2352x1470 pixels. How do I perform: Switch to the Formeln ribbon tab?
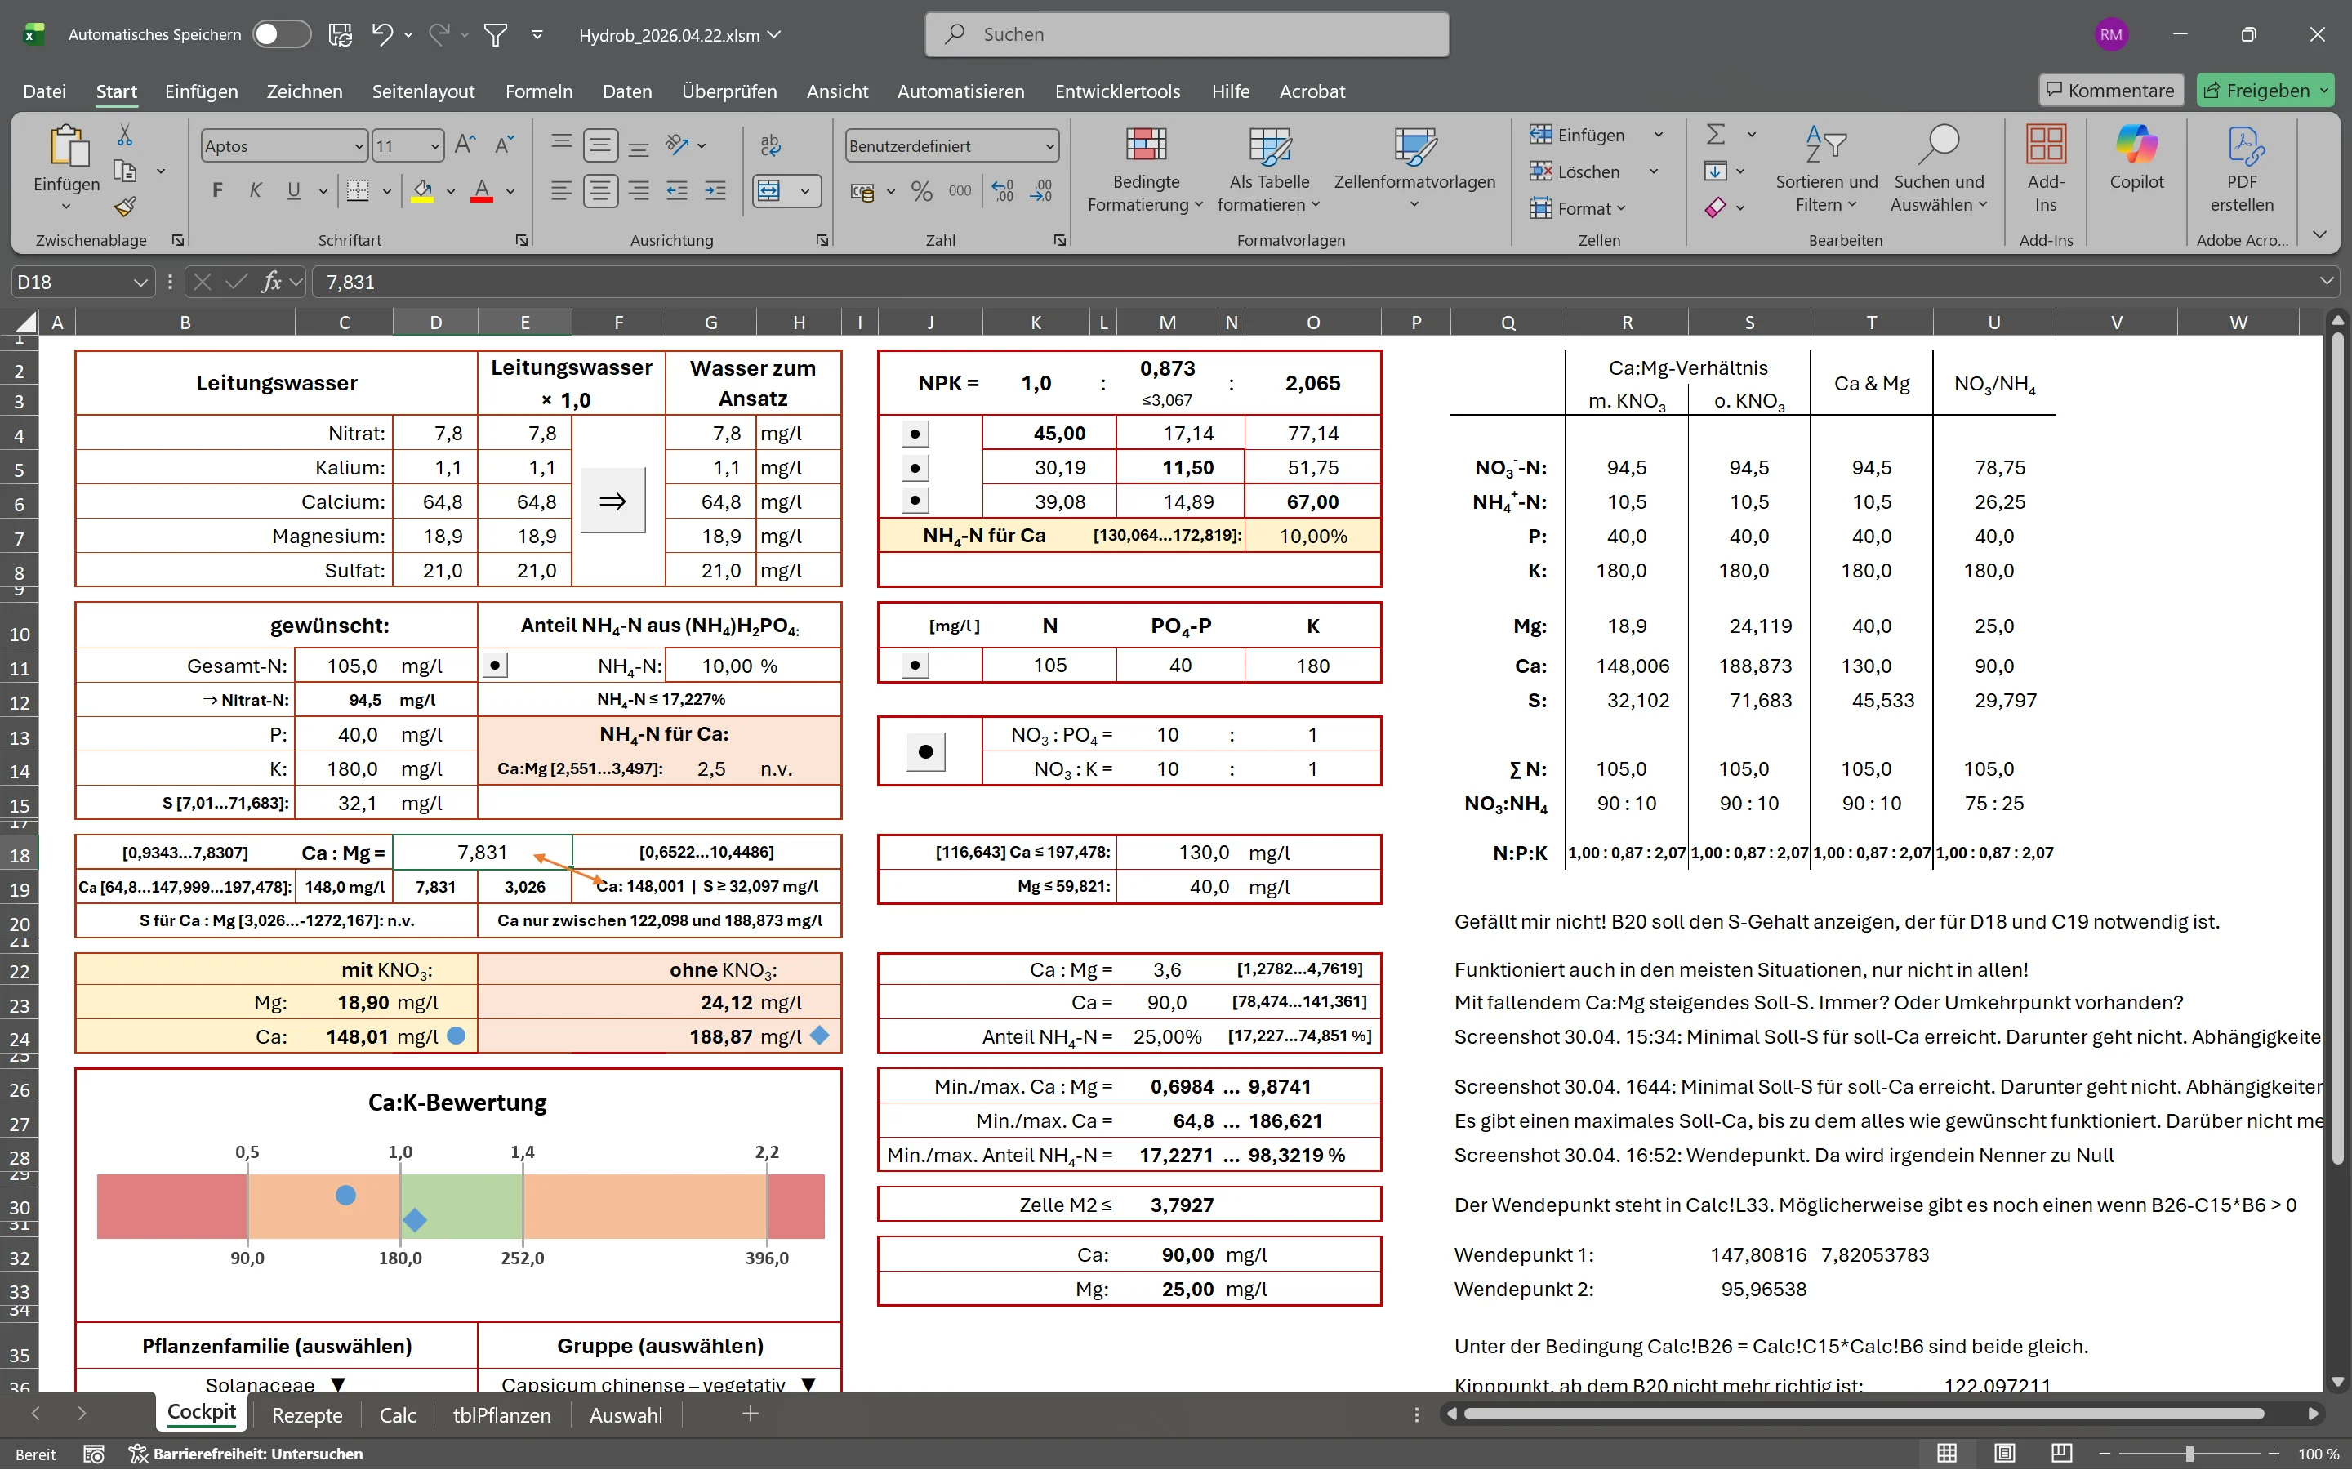point(538,91)
